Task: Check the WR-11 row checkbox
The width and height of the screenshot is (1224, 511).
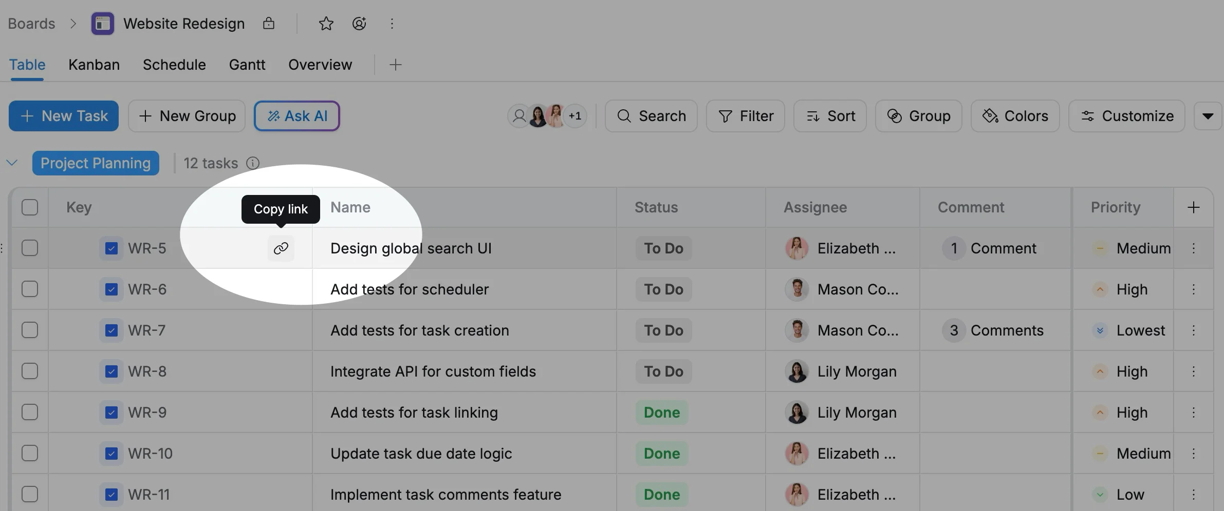Action: click(30, 494)
